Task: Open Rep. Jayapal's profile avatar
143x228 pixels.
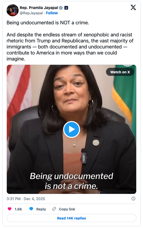Action: (13, 10)
